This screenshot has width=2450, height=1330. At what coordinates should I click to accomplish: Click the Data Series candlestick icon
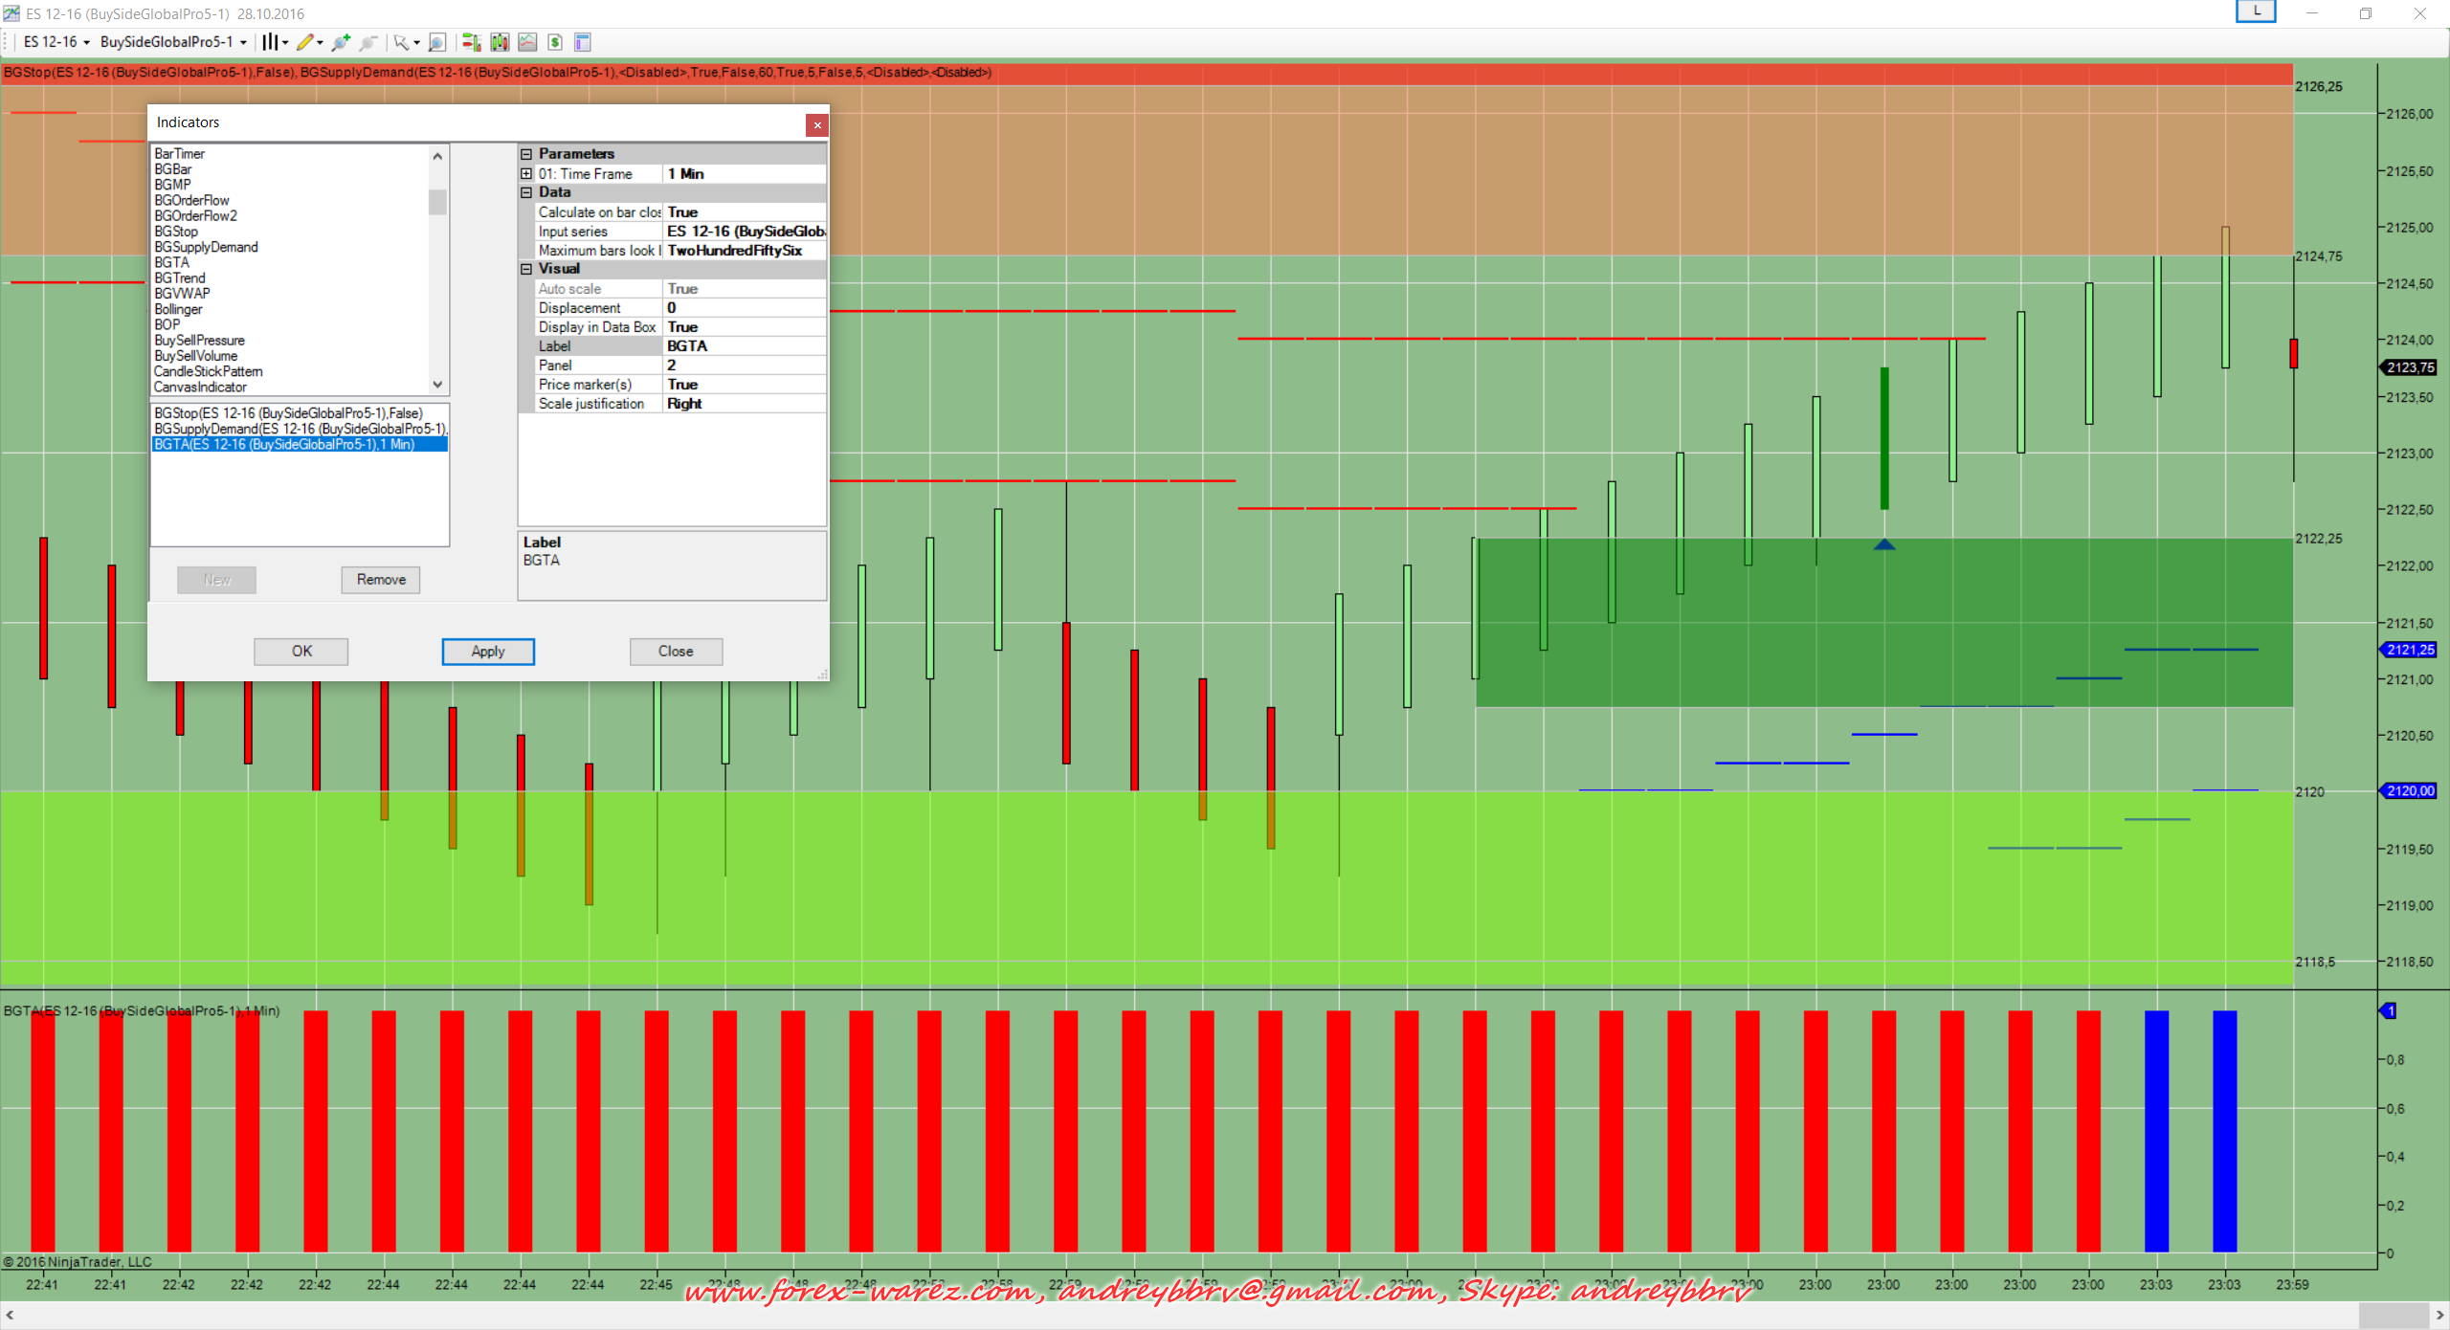(500, 42)
